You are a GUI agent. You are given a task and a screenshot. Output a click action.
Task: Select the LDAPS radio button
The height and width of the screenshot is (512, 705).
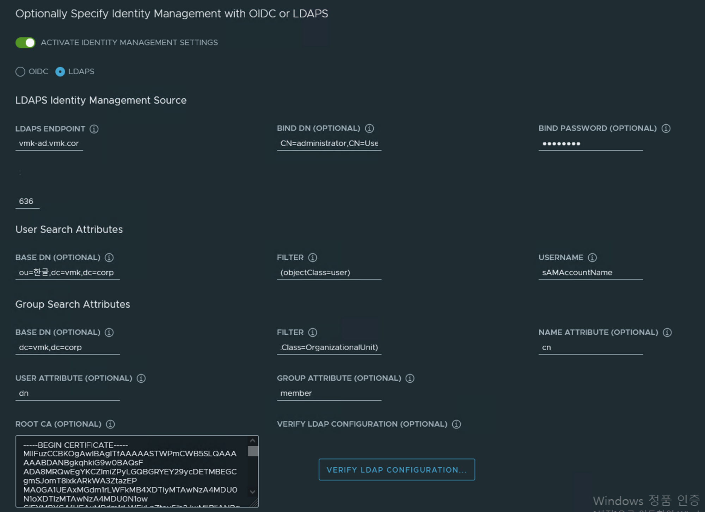60,72
